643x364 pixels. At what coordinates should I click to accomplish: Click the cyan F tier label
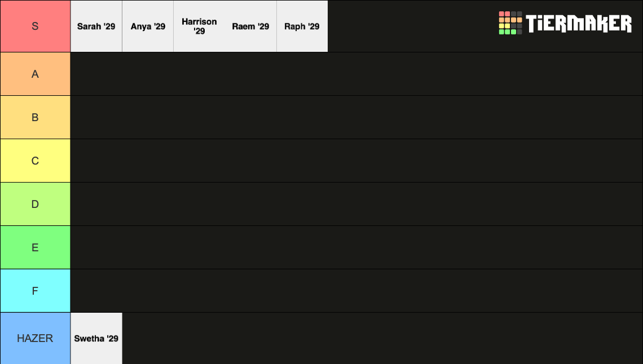click(x=36, y=291)
